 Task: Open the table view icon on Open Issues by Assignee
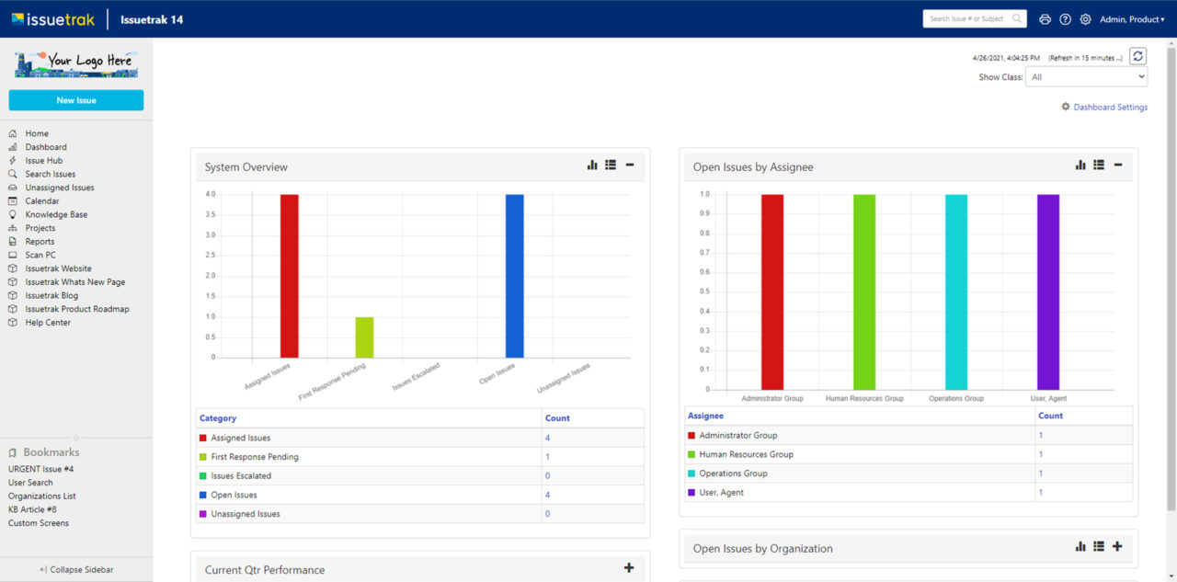pos(1099,165)
